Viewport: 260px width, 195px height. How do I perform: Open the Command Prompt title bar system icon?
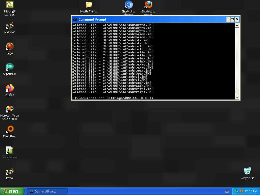75,19
